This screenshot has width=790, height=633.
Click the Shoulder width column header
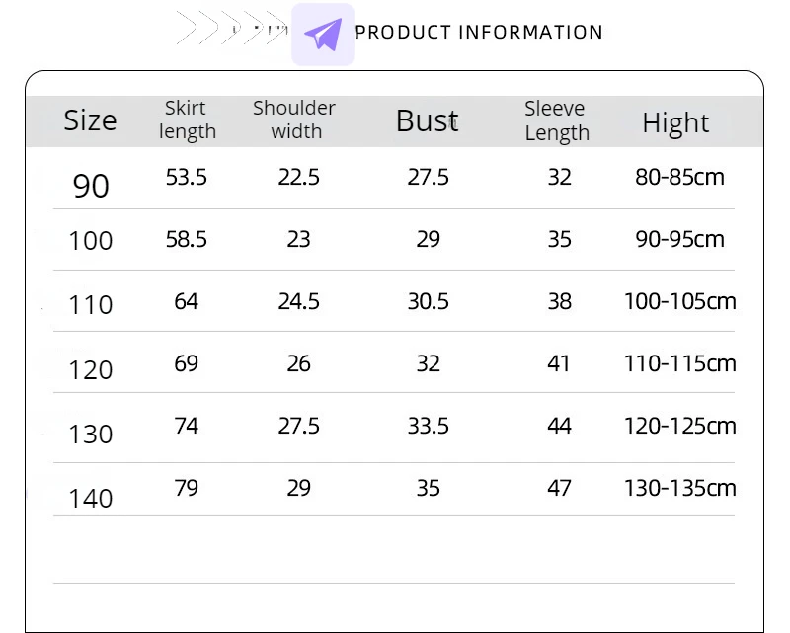[x=294, y=119]
